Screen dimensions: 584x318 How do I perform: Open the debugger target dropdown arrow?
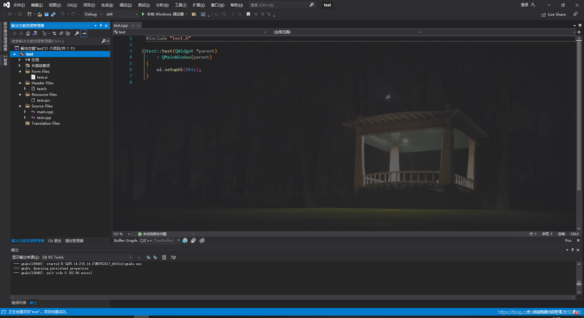pos(186,14)
